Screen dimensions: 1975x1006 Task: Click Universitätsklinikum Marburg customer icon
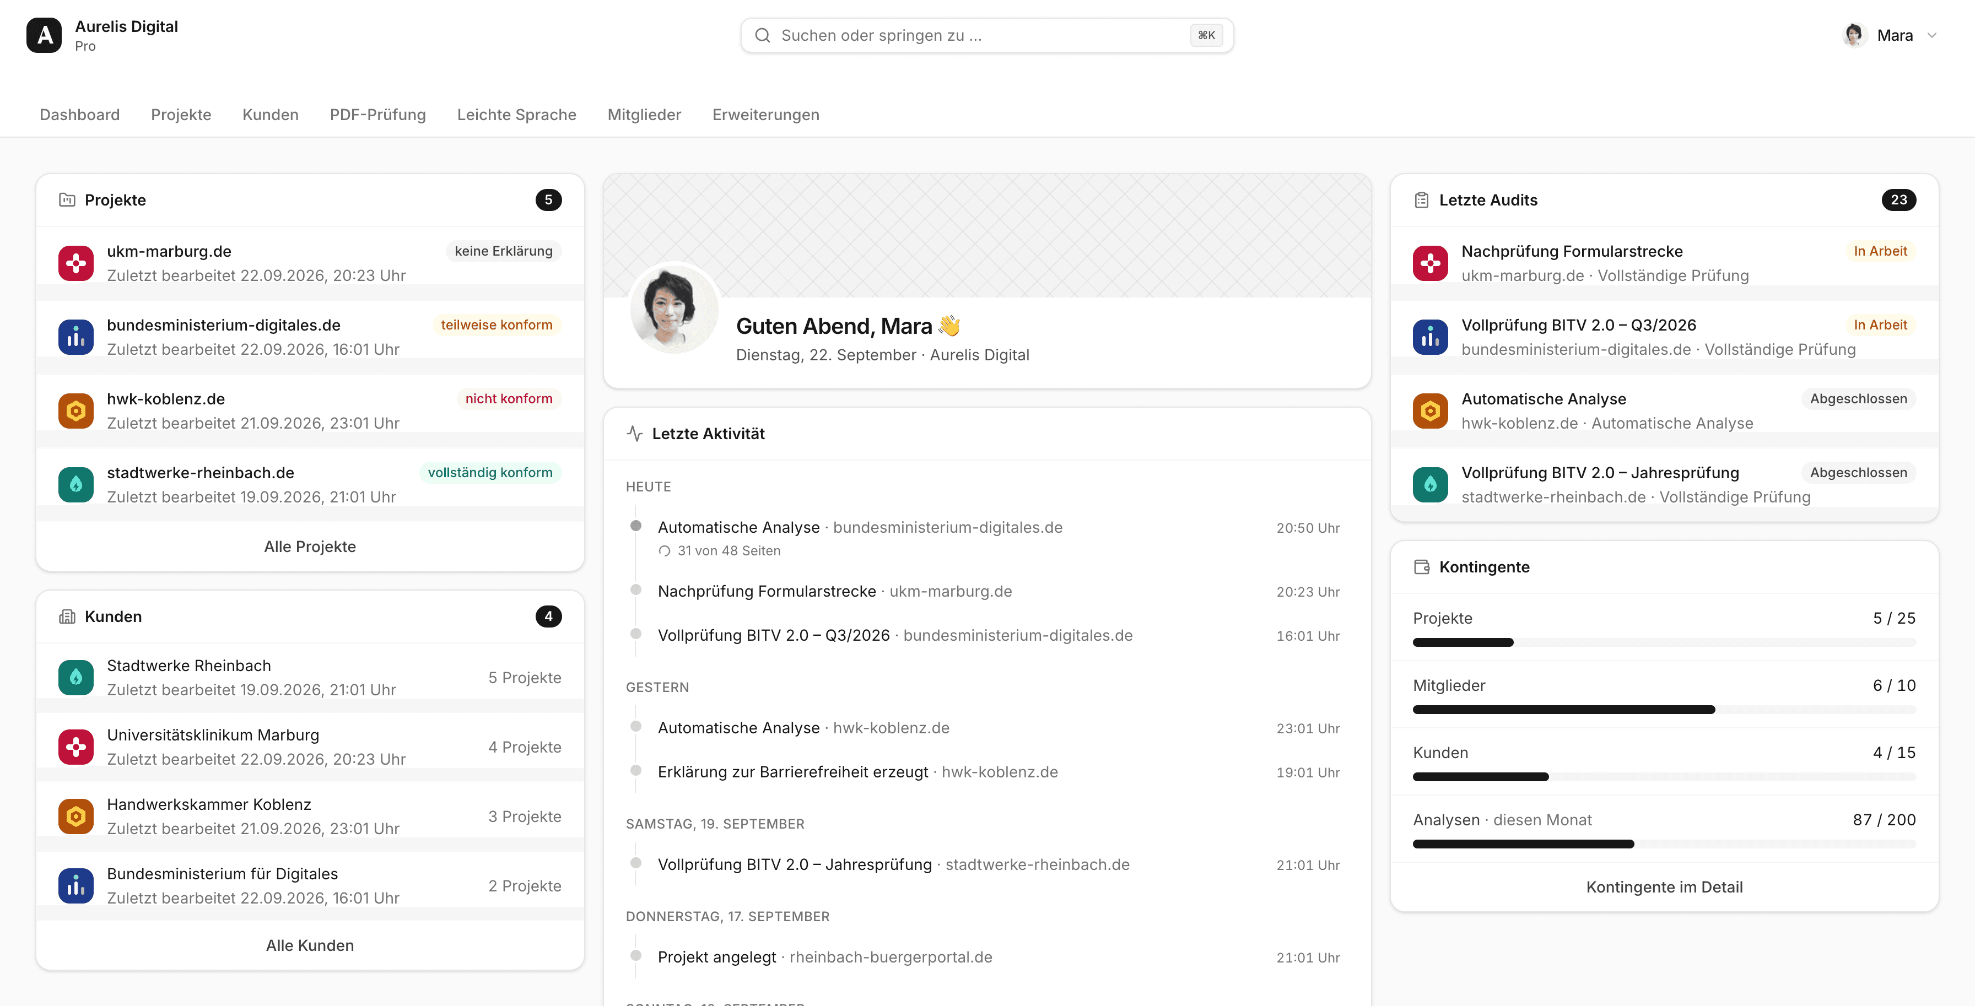pos(76,747)
